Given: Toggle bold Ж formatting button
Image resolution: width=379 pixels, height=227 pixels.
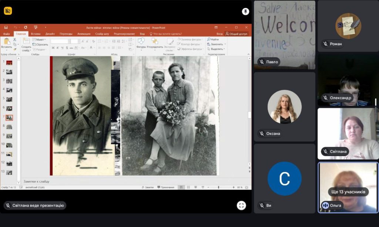Looking at the screenshot, I should coord(53,48).
